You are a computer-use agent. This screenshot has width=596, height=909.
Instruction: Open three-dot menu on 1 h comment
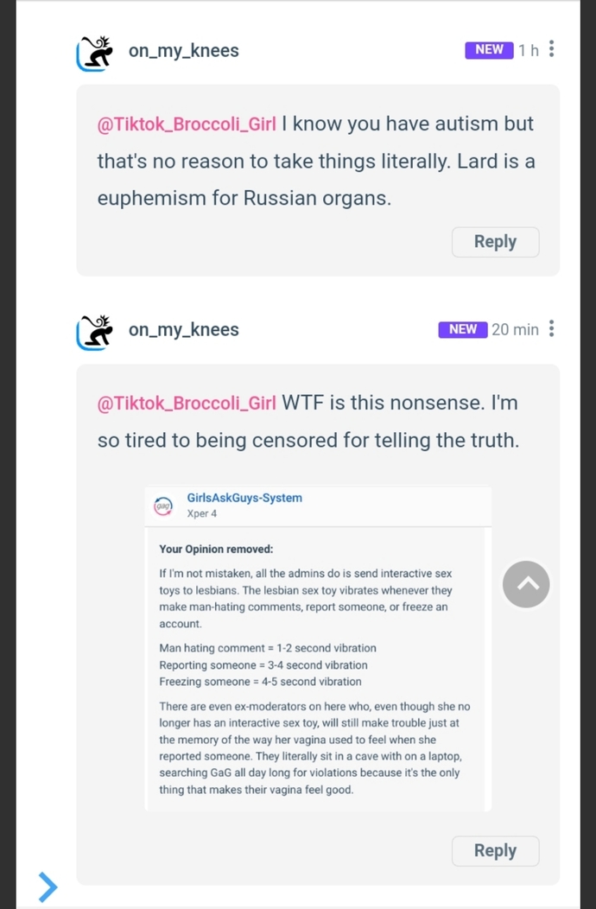pos(551,49)
